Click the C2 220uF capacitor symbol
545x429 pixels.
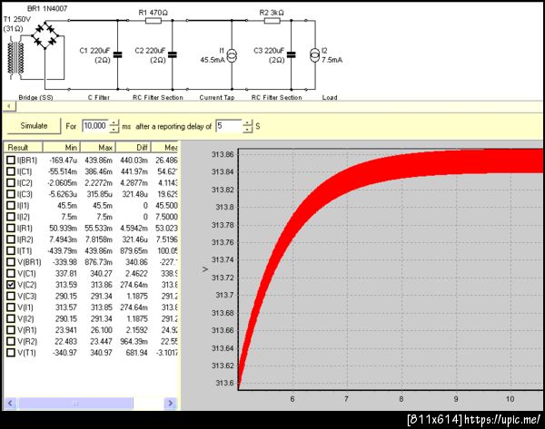pyautogui.click(x=173, y=54)
